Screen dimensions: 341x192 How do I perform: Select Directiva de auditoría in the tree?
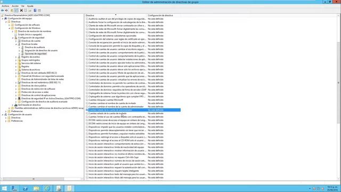coord(35,47)
